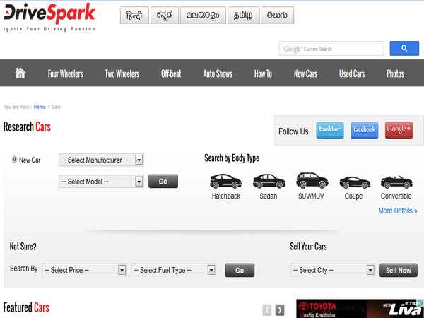
Task: Expand the Select Manufacturer dropdown
Action: tap(102, 160)
